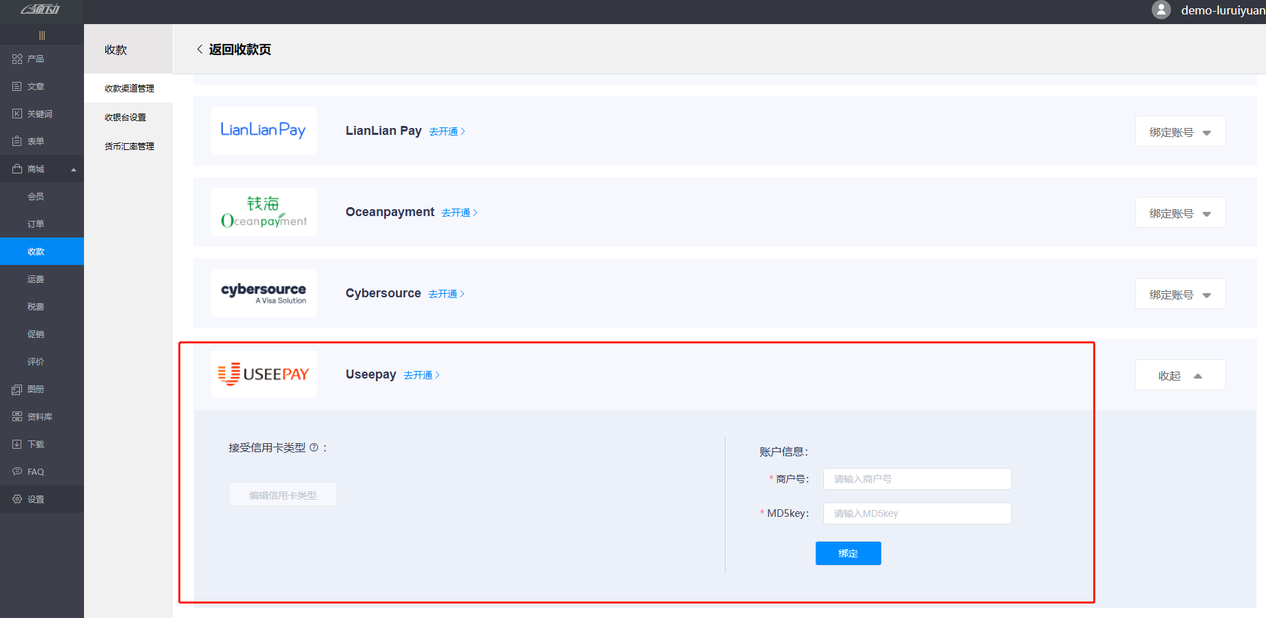Expand LianLian Pay 绑定账号 dropdown
Image resolution: width=1266 pixels, height=618 pixels.
1180,132
